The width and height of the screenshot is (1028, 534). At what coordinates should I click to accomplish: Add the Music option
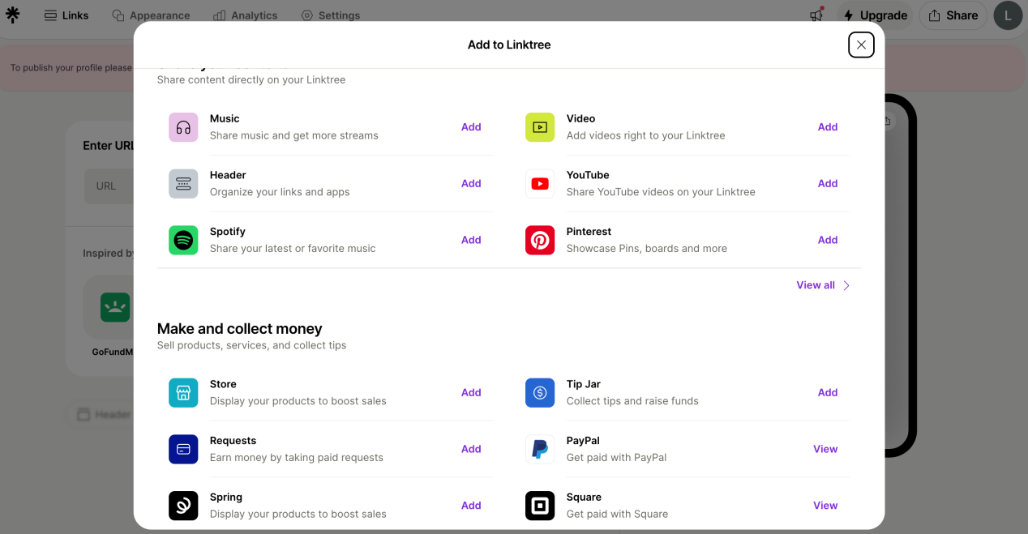point(471,127)
